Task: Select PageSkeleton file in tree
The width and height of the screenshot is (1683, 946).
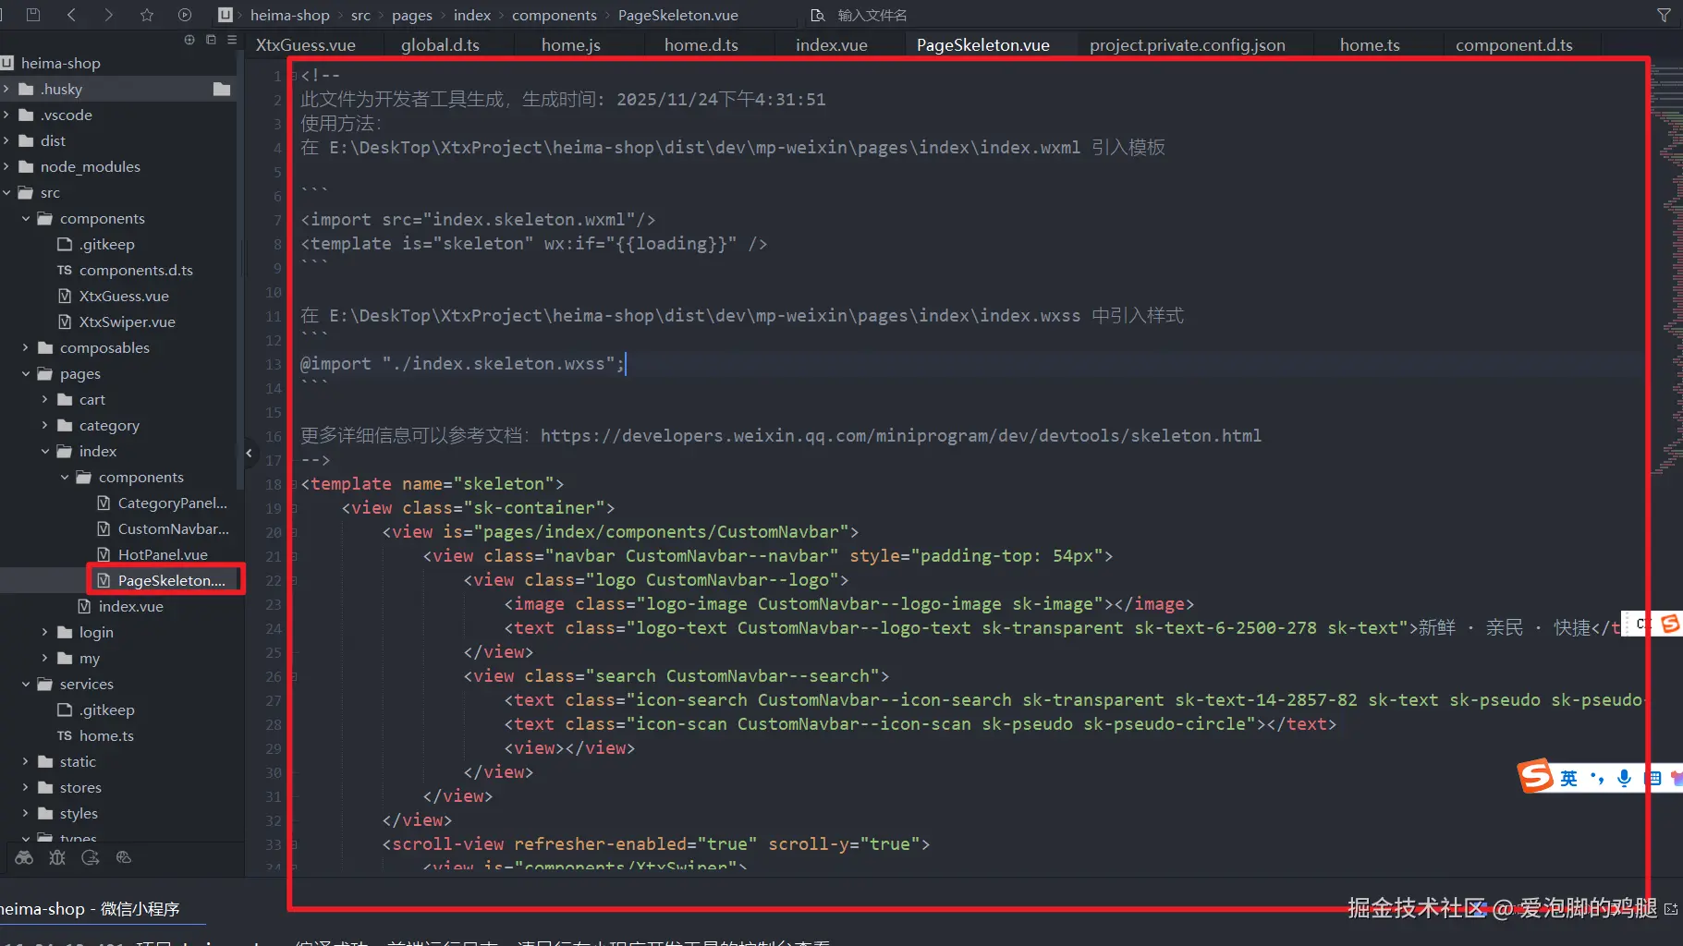Action: point(171,580)
